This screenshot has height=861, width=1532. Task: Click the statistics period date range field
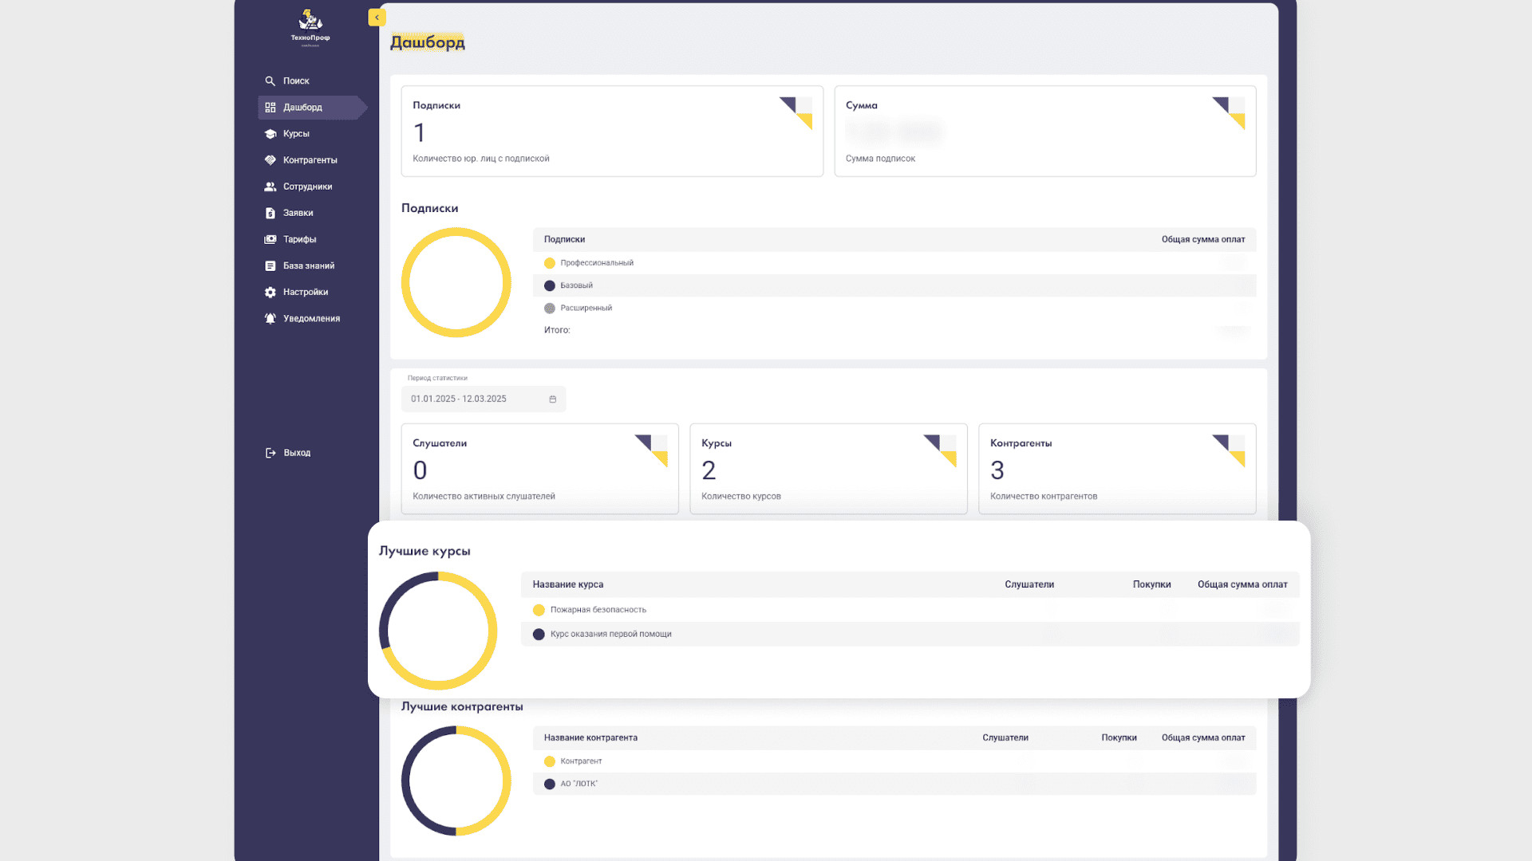coord(471,399)
